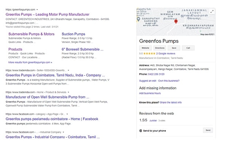229x145 pixels.
Task: Click Add business hours link
Action: [150, 93]
